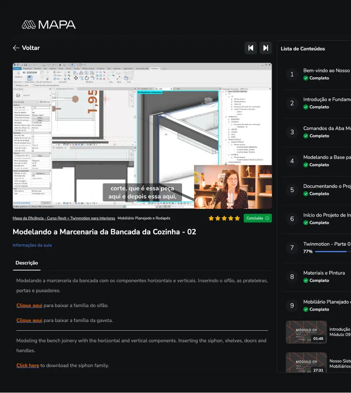This screenshot has height=393, width=351.
Task: Open the 27:31 Módulo 09 thumbnail
Action: click(x=306, y=362)
